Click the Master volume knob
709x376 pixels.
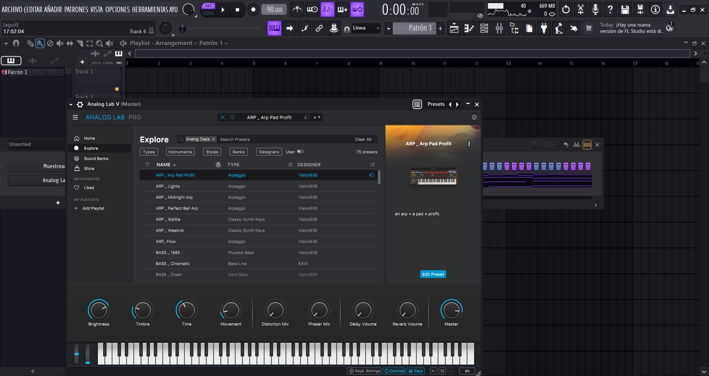coord(451,310)
